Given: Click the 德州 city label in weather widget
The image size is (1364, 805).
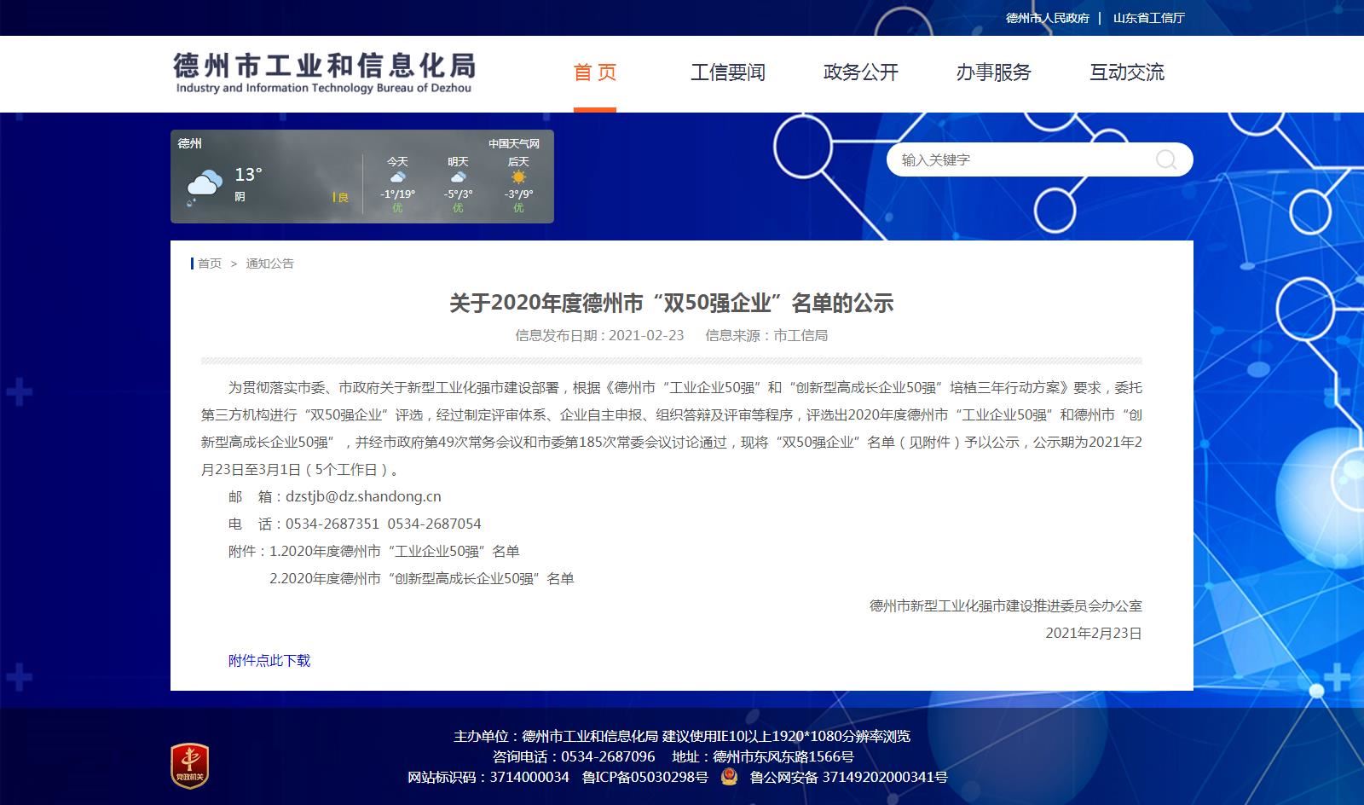Looking at the screenshot, I should [x=190, y=143].
